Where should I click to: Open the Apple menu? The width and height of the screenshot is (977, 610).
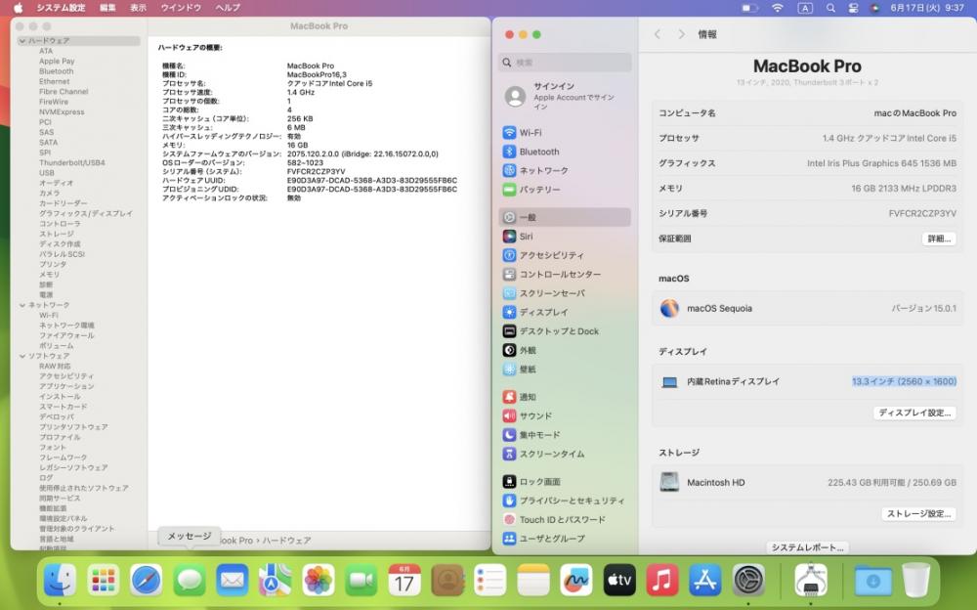click(18, 8)
